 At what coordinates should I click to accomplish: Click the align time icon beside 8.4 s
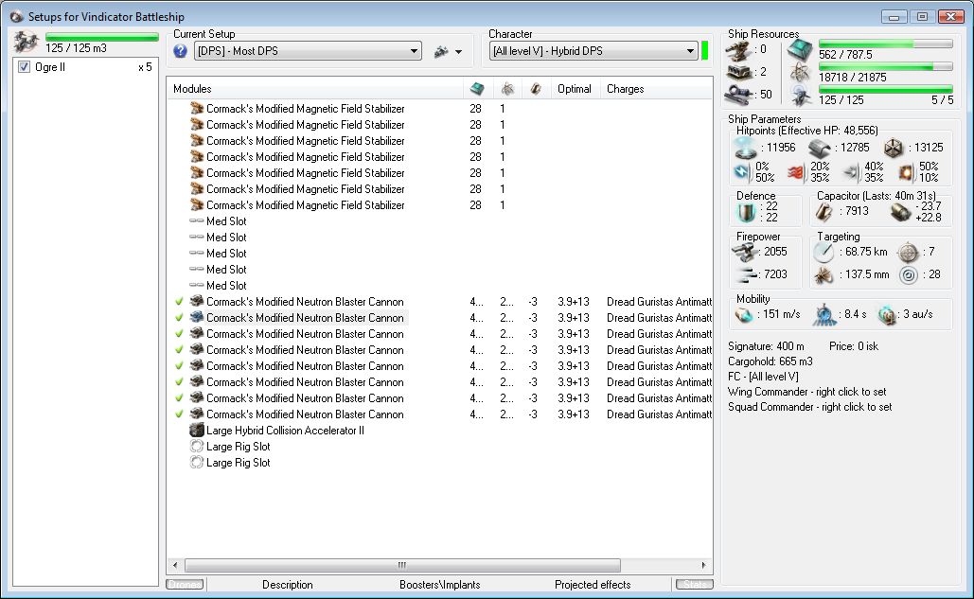point(824,315)
